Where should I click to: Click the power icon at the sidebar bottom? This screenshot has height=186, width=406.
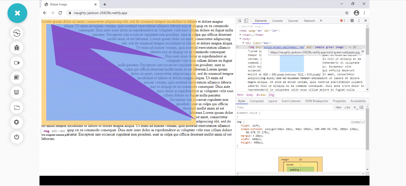pos(17,137)
